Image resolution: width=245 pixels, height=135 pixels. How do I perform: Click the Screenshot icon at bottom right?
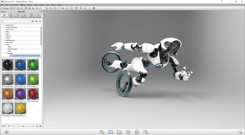click(x=240, y=132)
